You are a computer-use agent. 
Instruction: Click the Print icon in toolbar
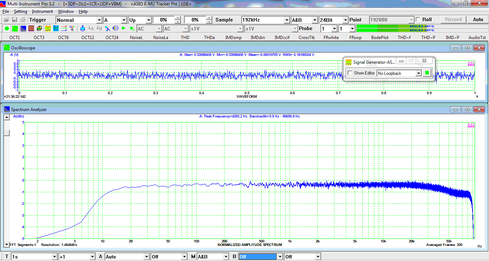point(23,20)
